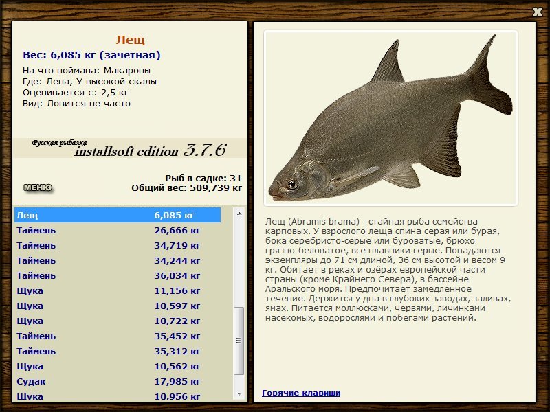This screenshot has width=550, height=412.
Task: Close the fish info window
Action: tap(537, 12)
